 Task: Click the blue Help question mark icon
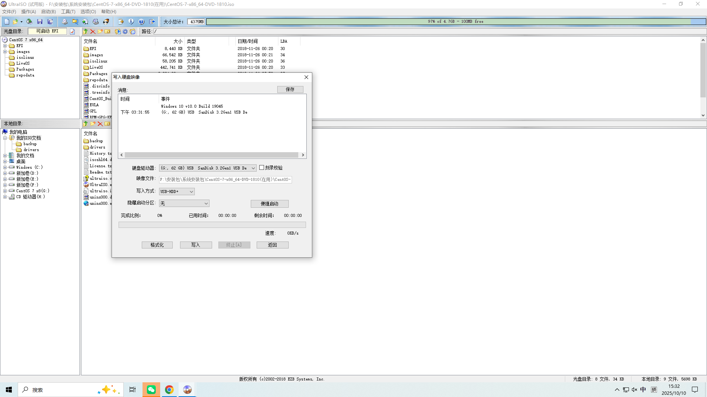141,22
